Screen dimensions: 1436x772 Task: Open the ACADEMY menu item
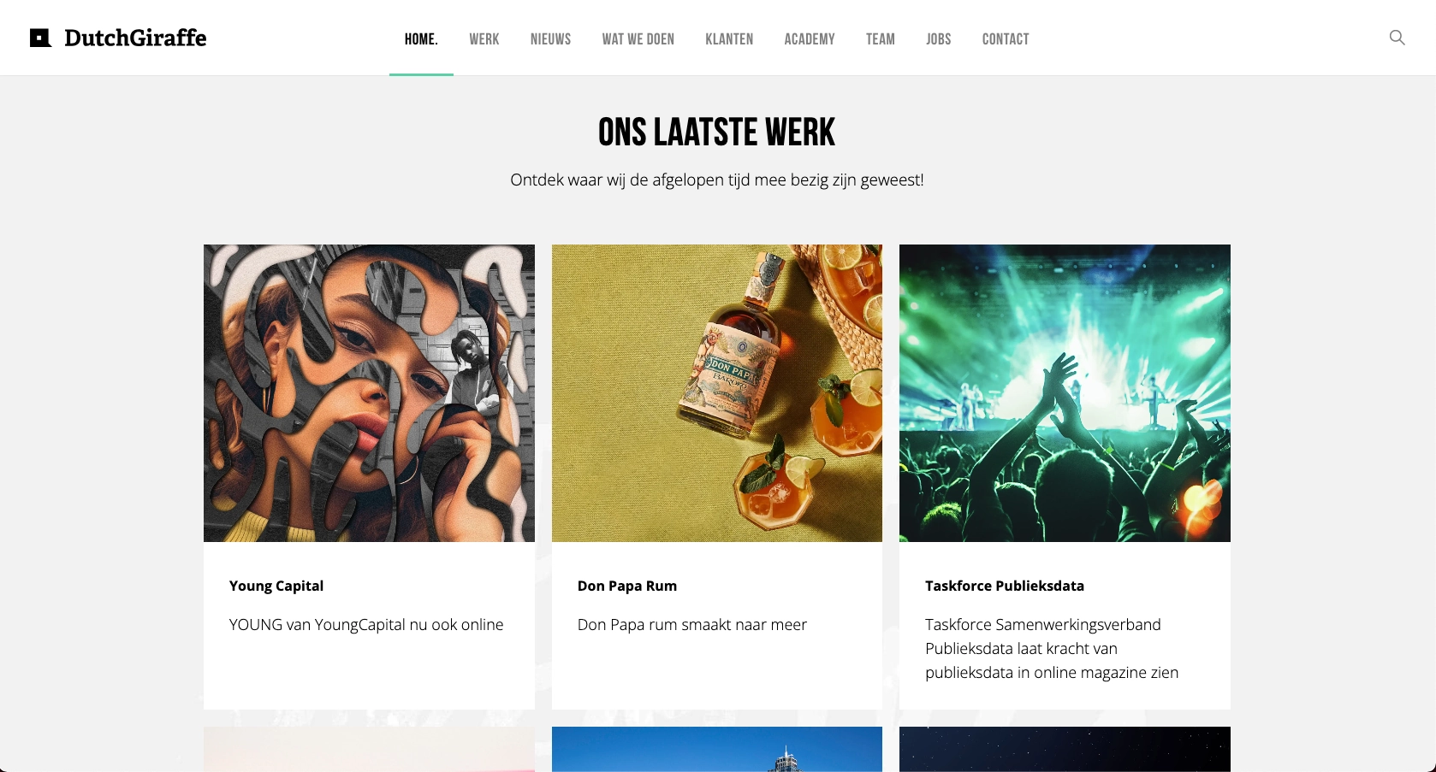point(810,39)
